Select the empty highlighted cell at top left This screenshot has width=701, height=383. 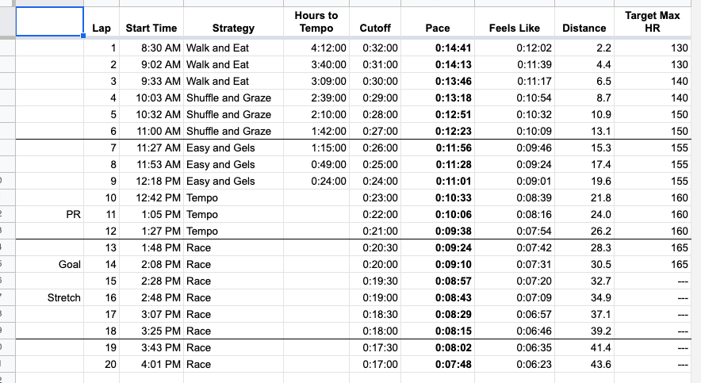click(49, 21)
